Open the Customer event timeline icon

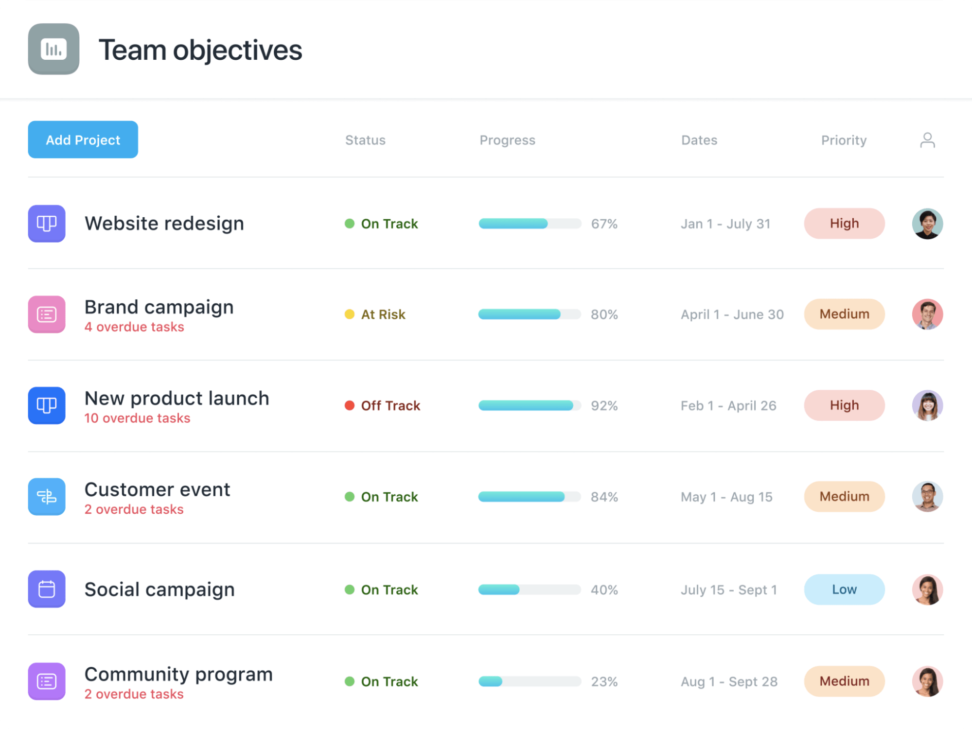[x=46, y=497]
